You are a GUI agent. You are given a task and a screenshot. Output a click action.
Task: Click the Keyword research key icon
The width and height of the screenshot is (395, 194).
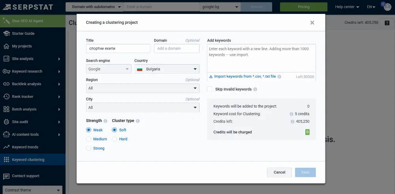pyautogui.click(x=6, y=72)
